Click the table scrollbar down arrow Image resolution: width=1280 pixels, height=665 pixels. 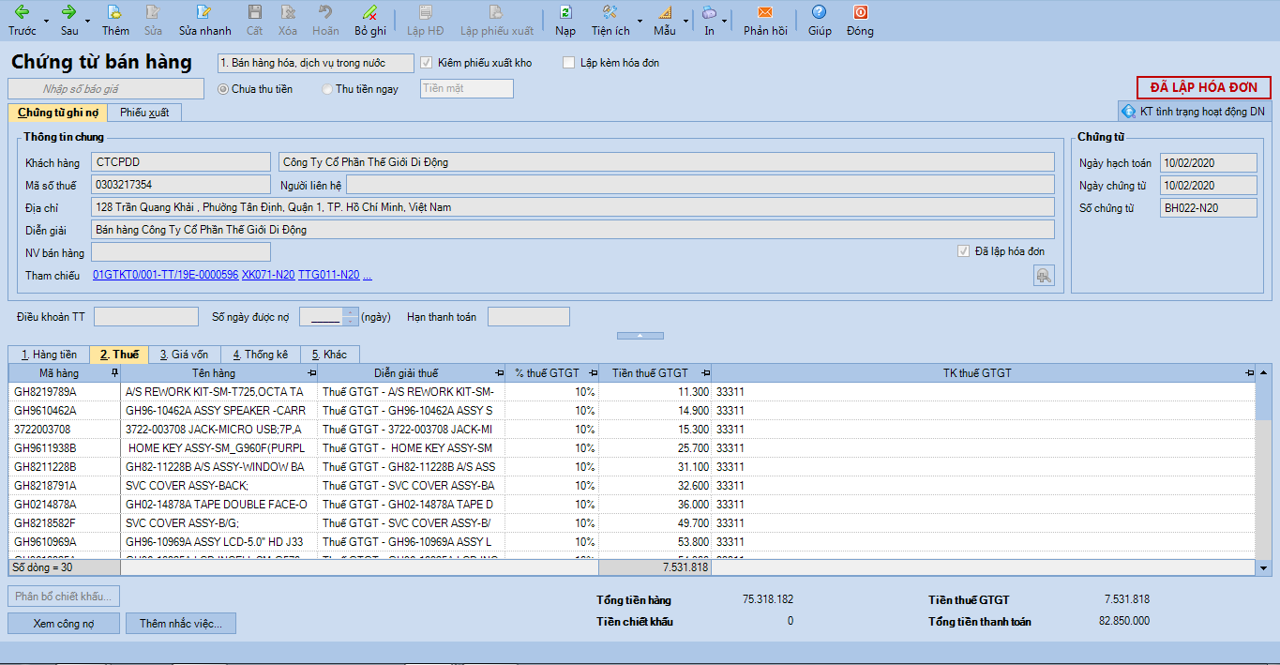click(x=1263, y=567)
